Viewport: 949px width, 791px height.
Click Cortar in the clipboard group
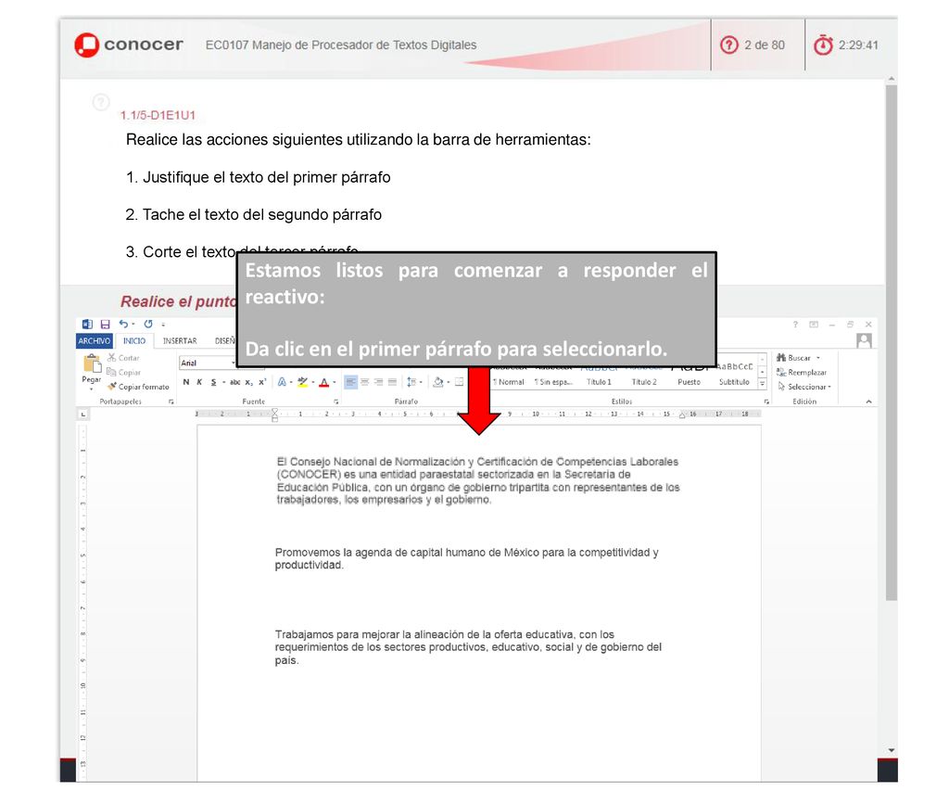point(123,358)
